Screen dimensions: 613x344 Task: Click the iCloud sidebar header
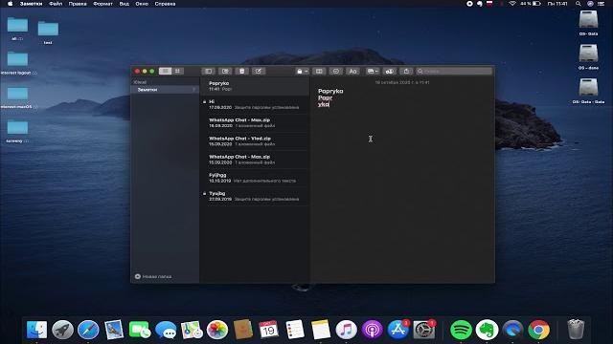pos(140,82)
